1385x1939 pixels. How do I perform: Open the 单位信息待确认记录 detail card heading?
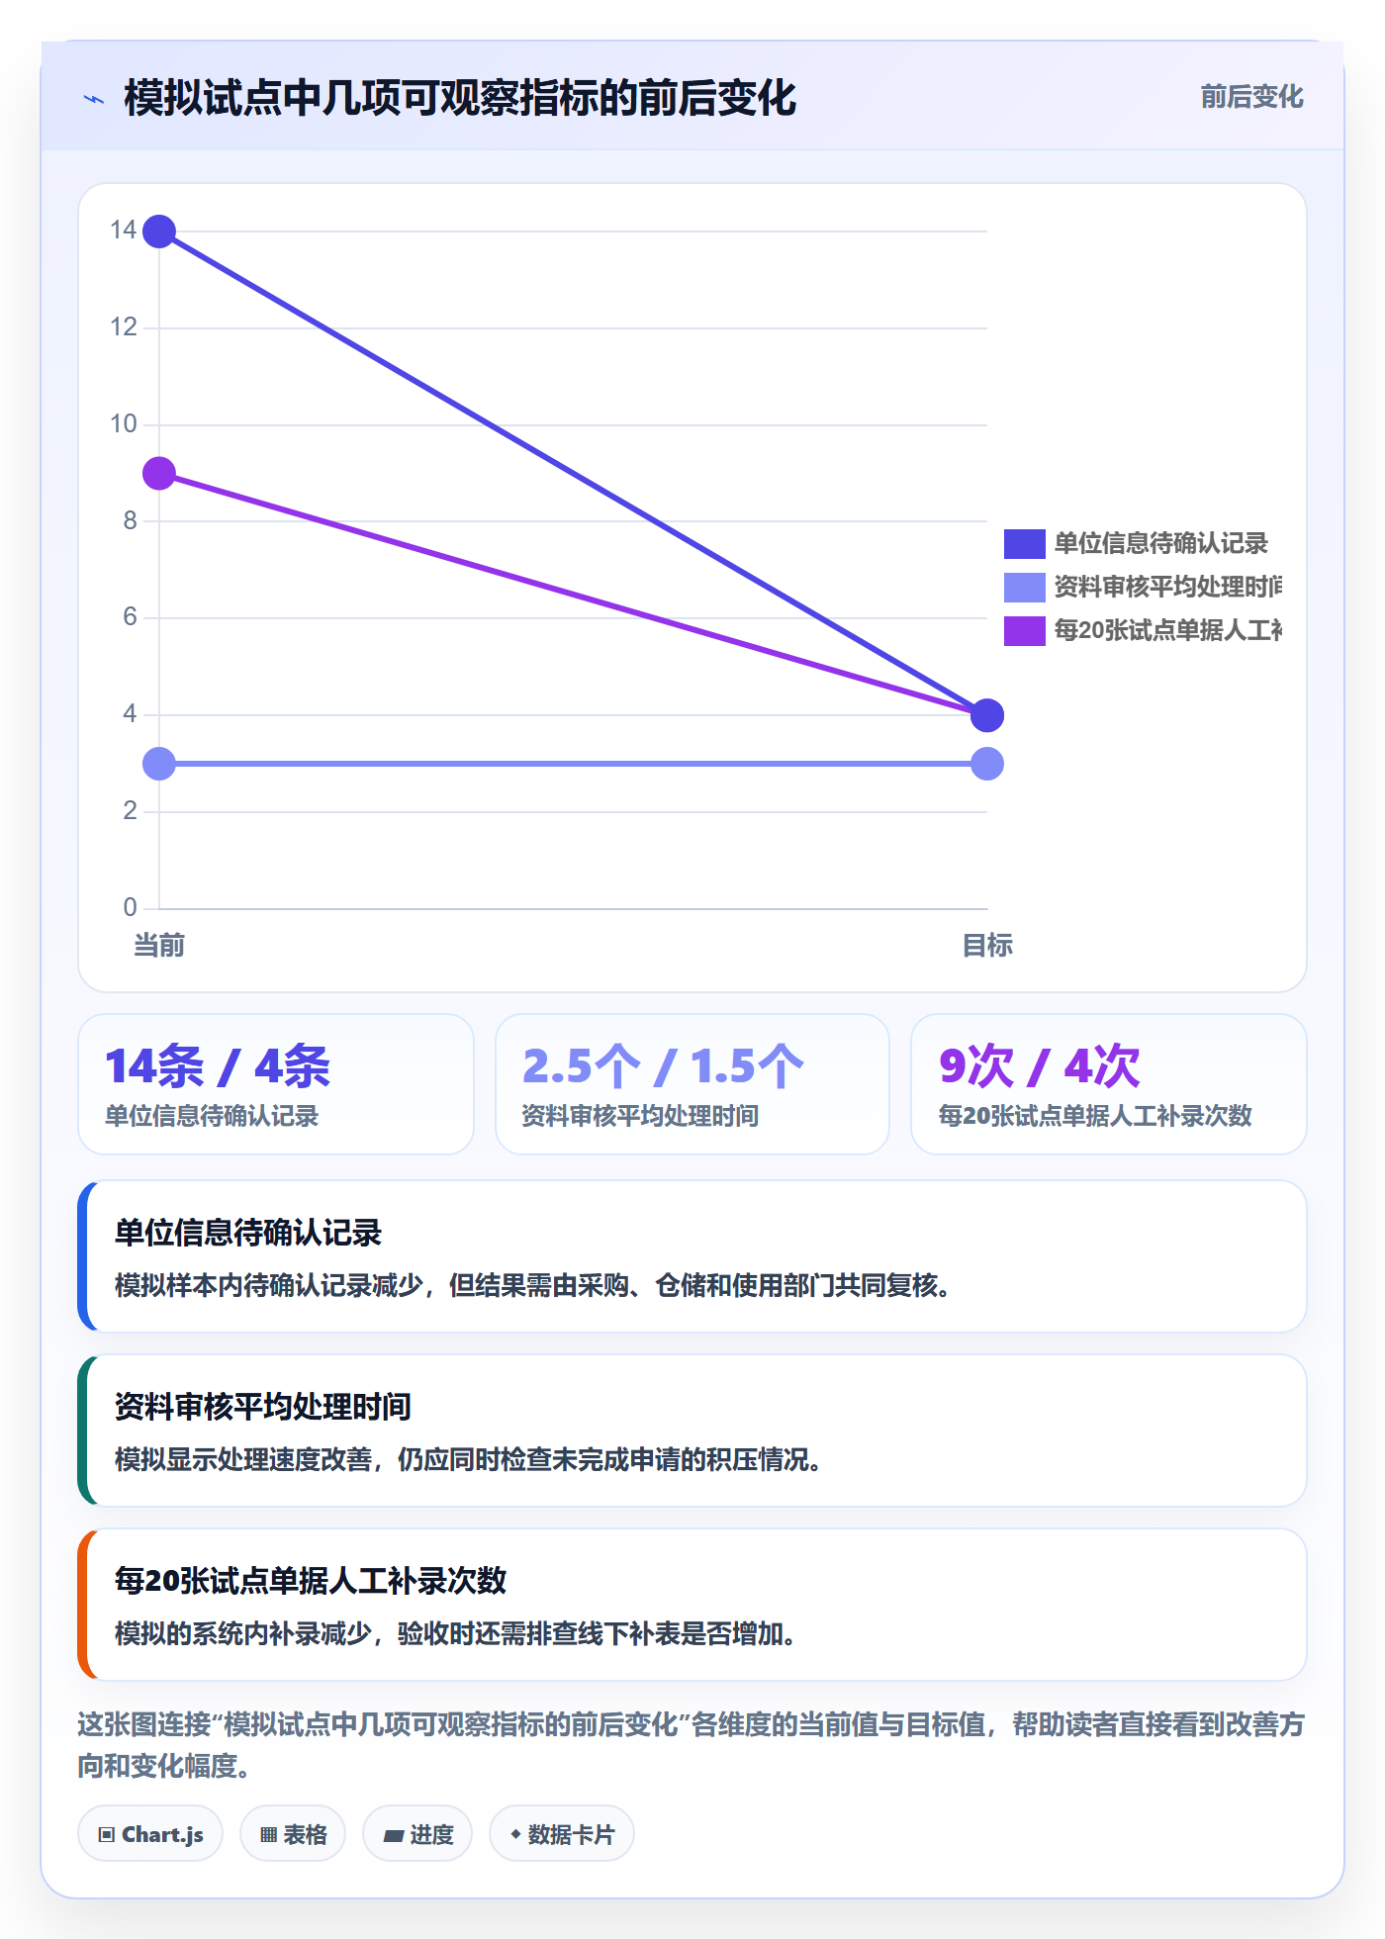248,1233
